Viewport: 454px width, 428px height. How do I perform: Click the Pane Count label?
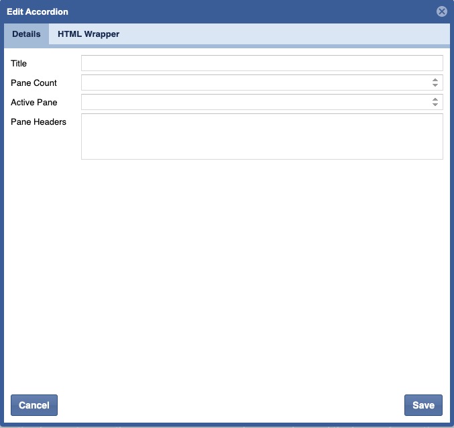34,83
